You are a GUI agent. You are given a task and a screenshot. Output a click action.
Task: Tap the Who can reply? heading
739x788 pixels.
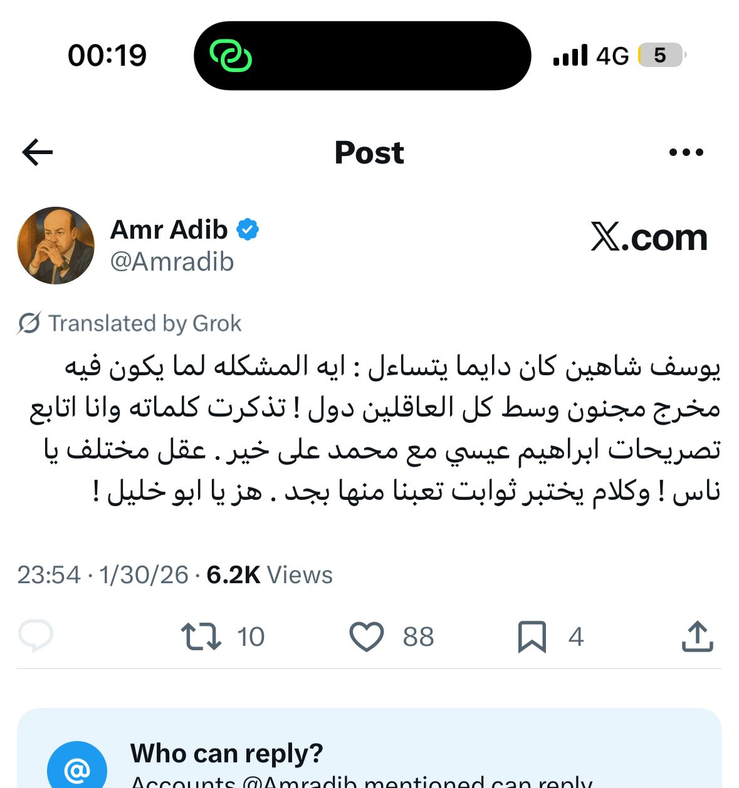(226, 753)
